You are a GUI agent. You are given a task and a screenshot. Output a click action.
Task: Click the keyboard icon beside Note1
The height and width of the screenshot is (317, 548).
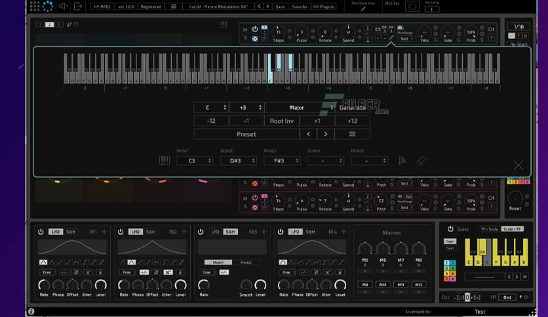[x=165, y=160]
